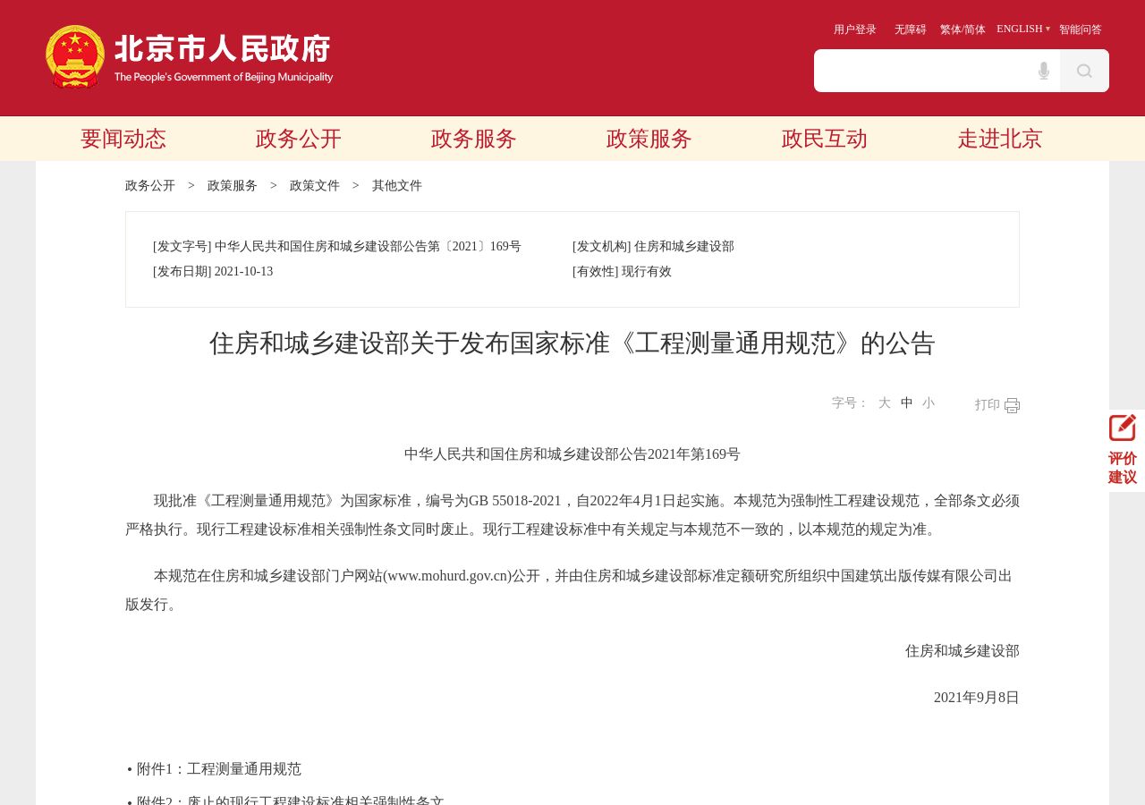Open 要闻动态 navigation tab
Viewport: 1145px width, 805px height.
pos(123,139)
